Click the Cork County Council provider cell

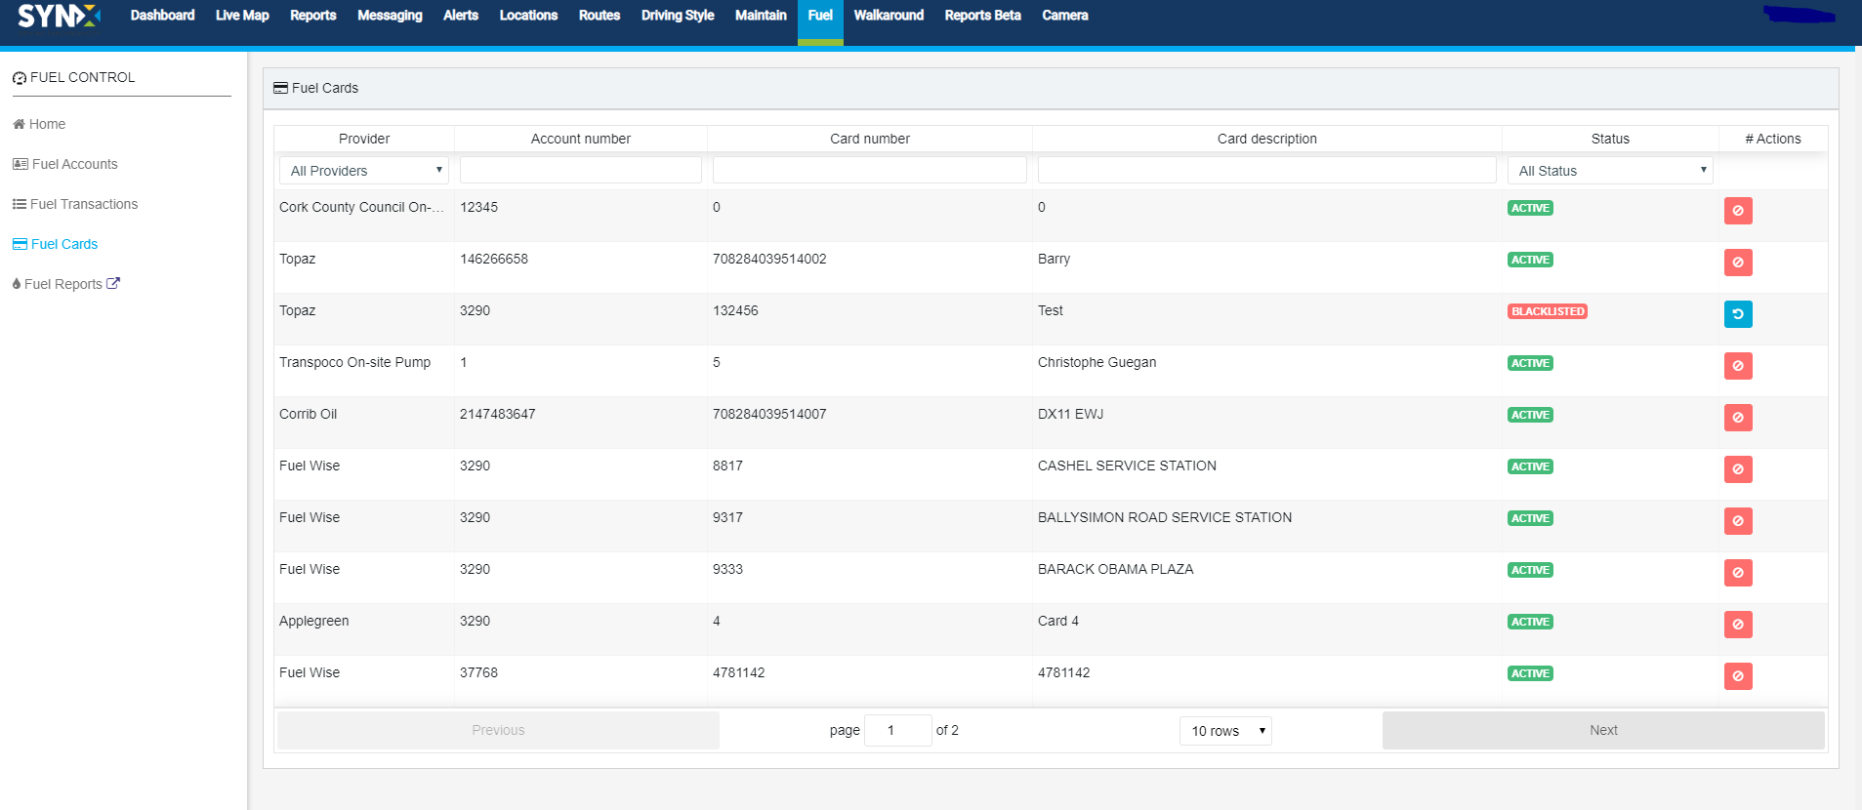tap(361, 207)
